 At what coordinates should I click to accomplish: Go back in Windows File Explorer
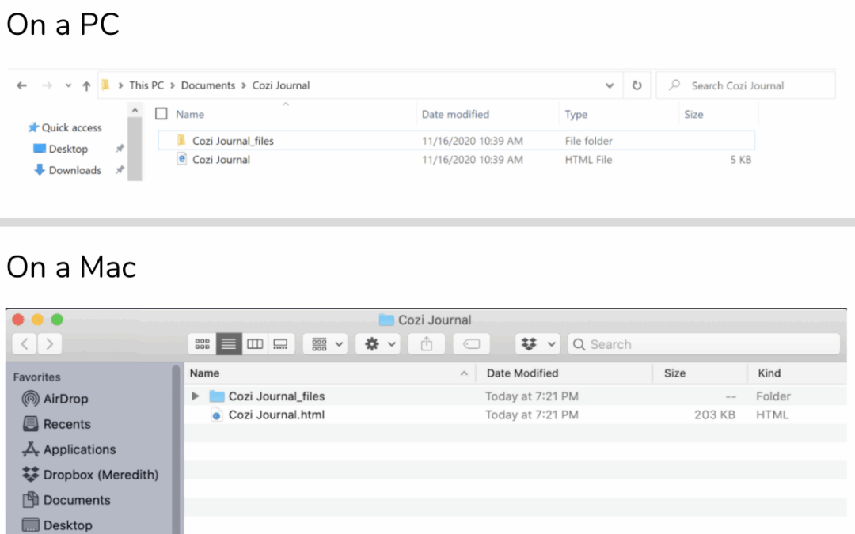(x=22, y=85)
